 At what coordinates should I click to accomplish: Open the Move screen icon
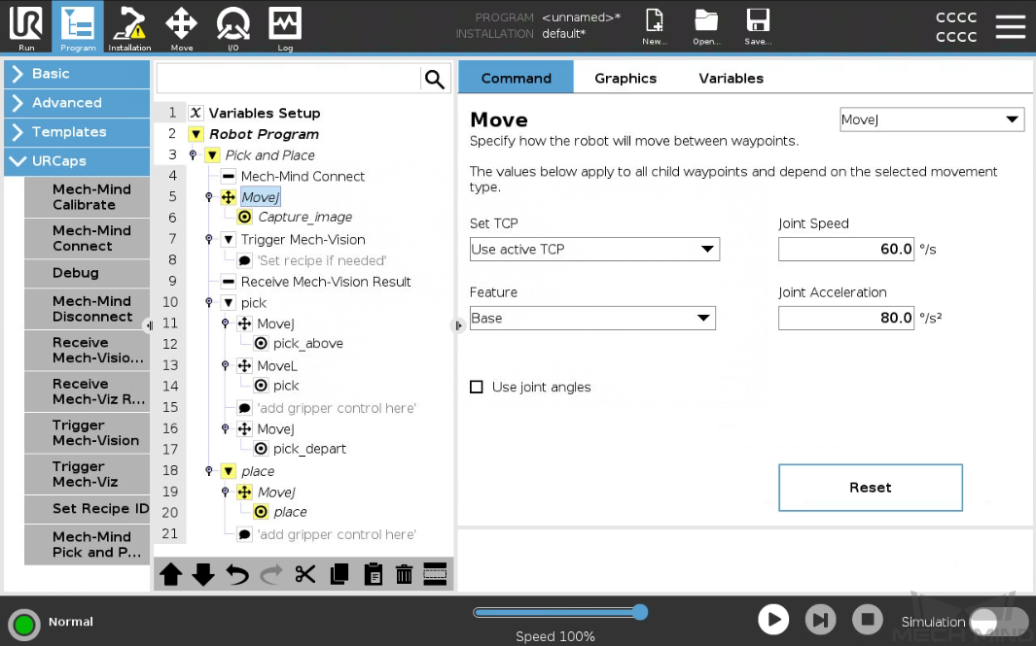181,27
